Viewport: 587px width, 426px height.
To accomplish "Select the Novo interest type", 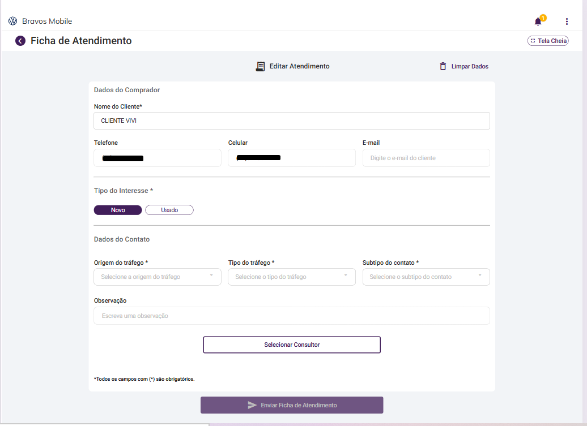I will [x=118, y=210].
